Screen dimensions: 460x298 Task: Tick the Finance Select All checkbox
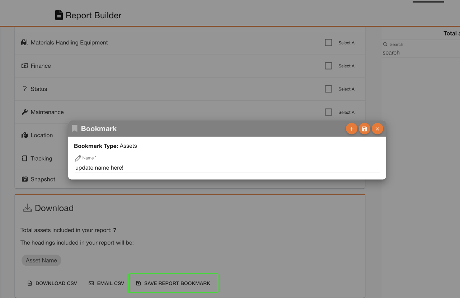[328, 66]
